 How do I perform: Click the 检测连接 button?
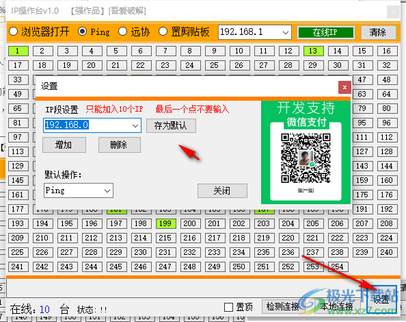(x=282, y=307)
